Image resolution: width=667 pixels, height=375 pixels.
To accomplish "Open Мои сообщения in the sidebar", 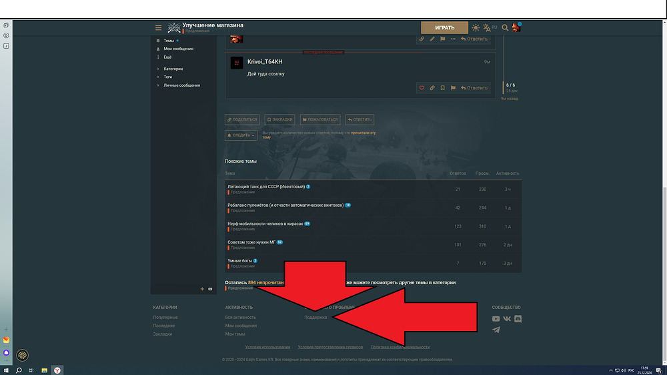I will click(x=178, y=49).
